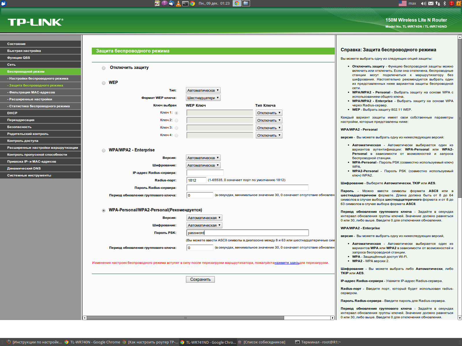Open the terminal launcher icon in the top panel
Screen dimensions: 462x346
[x=185, y=3]
